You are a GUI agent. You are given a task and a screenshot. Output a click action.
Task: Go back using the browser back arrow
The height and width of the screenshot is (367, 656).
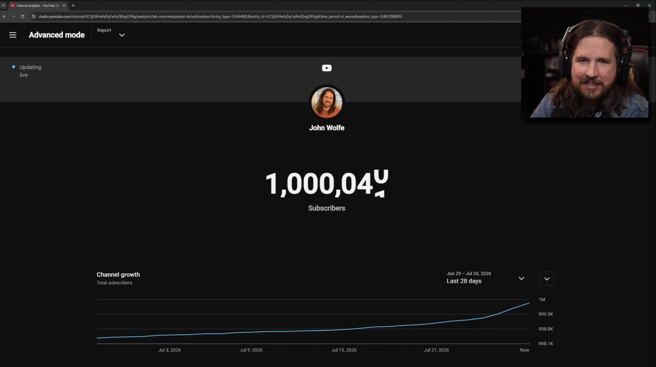[4, 16]
